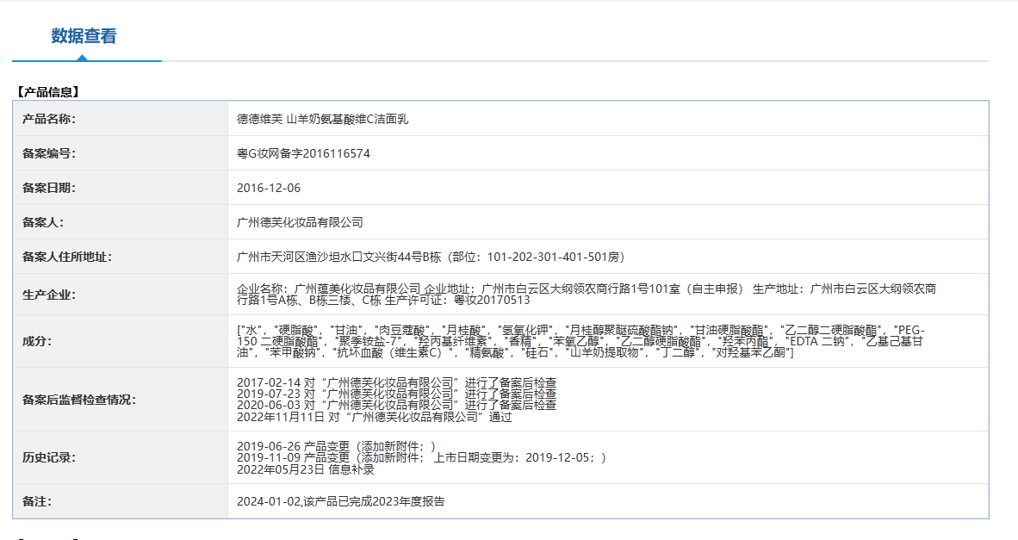This screenshot has width=1018, height=540.
Task: Select the 备注 row label
Action: tap(38, 502)
